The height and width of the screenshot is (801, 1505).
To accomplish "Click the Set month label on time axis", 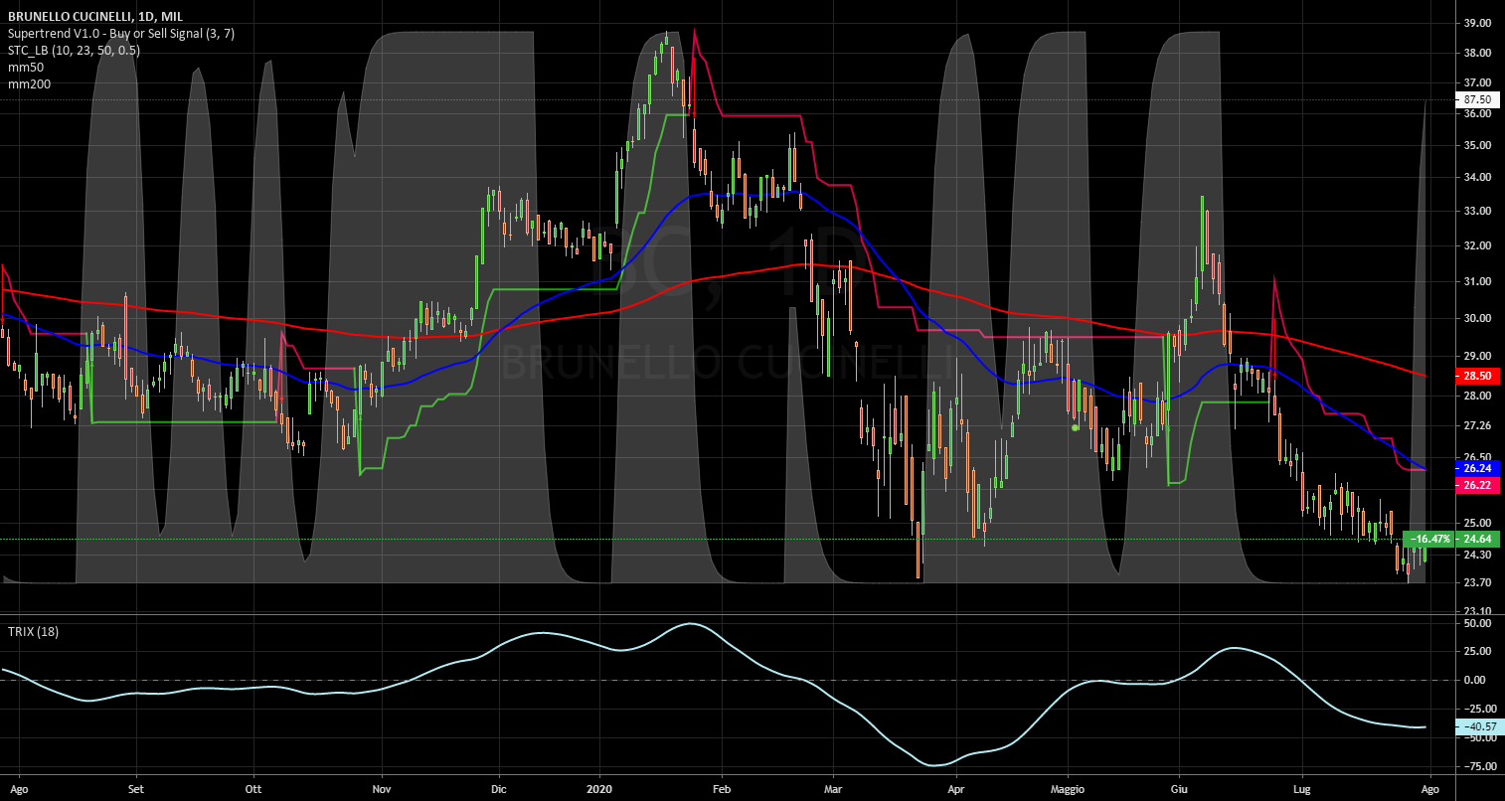I will [x=136, y=790].
